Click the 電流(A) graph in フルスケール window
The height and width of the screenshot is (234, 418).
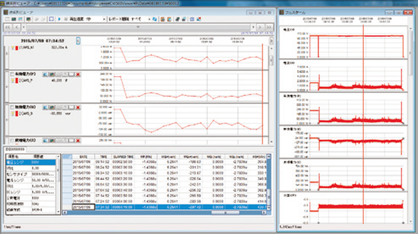click(x=343, y=76)
